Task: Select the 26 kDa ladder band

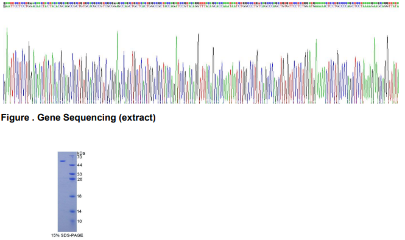Action: pyautogui.click(x=72, y=179)
